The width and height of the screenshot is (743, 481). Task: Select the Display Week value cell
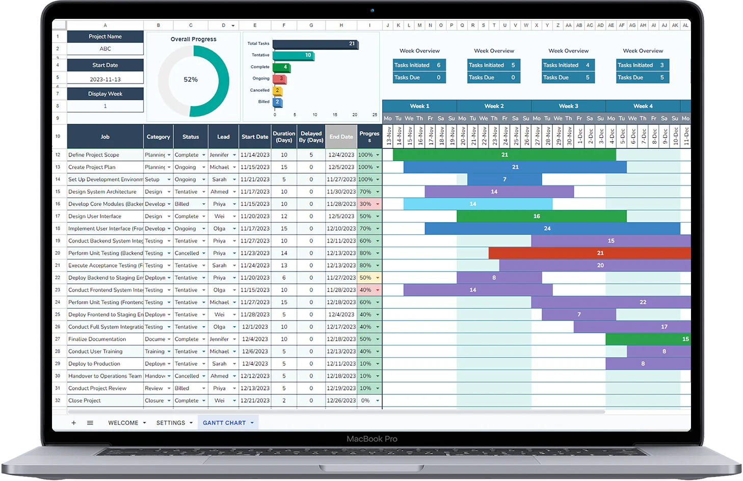pyautogui.click(x=105, y=106)
